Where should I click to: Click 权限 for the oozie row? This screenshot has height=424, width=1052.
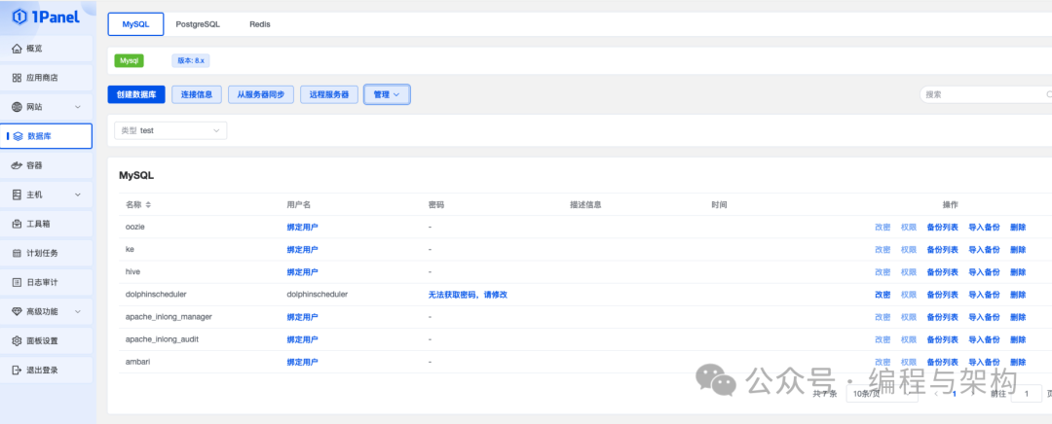point(909,227)
